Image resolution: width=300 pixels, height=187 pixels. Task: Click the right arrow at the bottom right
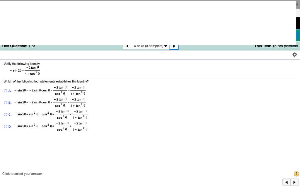pos(295,182)
